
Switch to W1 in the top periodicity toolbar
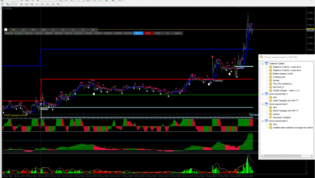53,4
